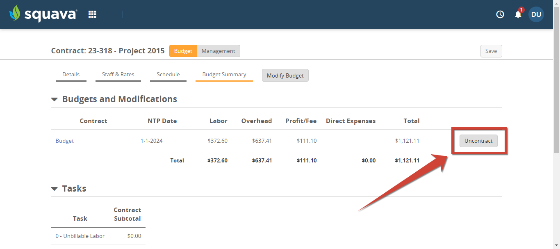Select the Details tab

pyautogui.click(x=71, y=74)
